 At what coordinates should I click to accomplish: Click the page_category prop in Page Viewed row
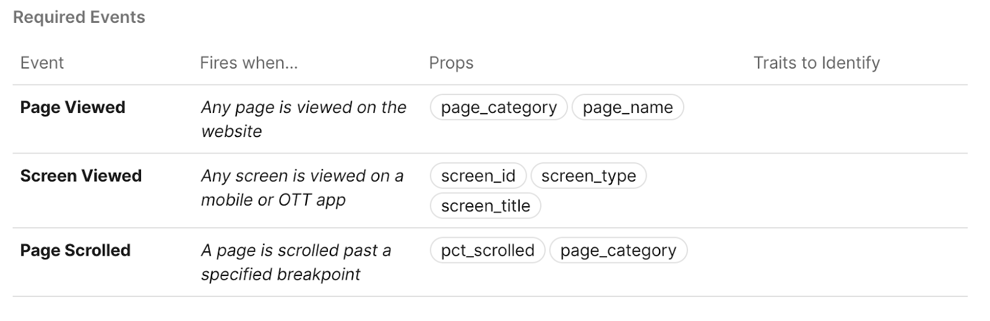pyautogui.click(x=499, y=107)
